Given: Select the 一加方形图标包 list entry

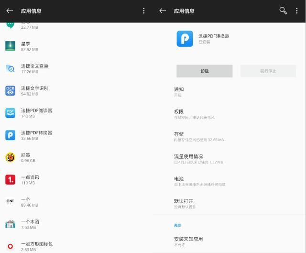Looking at the screenshot, I should [76, 245].
